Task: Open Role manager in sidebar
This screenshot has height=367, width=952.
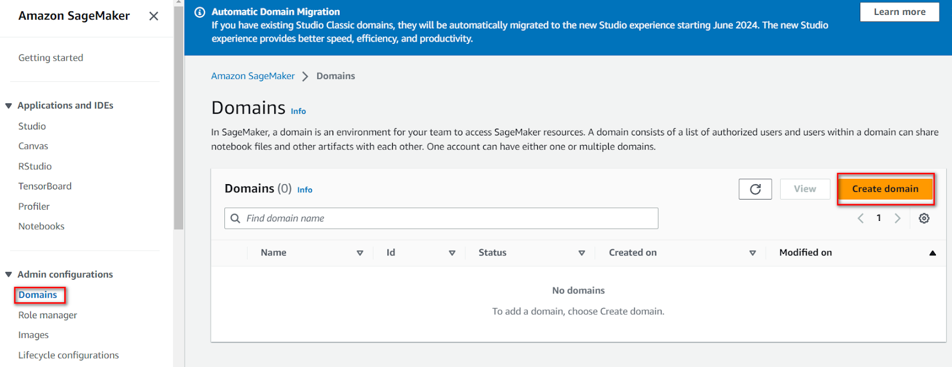Action: coord(48,315)
